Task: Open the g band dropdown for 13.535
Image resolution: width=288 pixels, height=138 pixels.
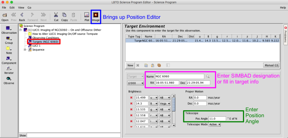Action: click(154, 109)
